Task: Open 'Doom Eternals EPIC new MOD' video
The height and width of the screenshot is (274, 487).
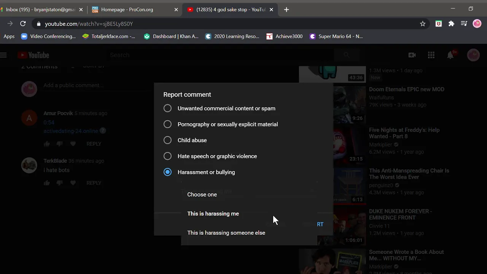Action: coord(406,89)
